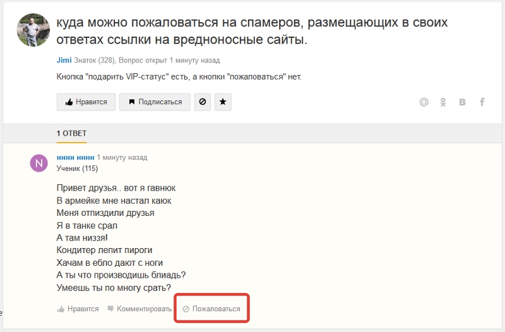
Task: Click the question author's photo avatar
Action: (33, 30)
